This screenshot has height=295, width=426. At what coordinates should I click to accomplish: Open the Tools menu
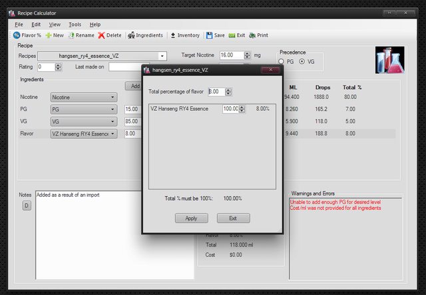click(x=75, y=25)
